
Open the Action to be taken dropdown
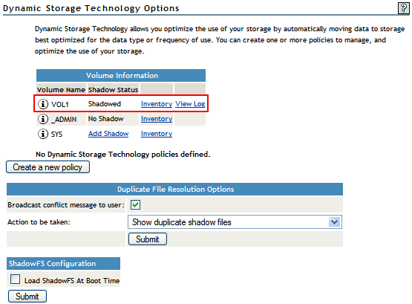235,222
